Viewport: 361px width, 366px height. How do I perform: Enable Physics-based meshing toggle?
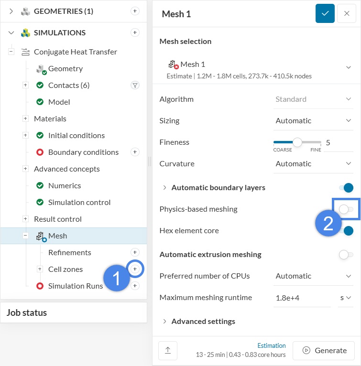[346, 209]
